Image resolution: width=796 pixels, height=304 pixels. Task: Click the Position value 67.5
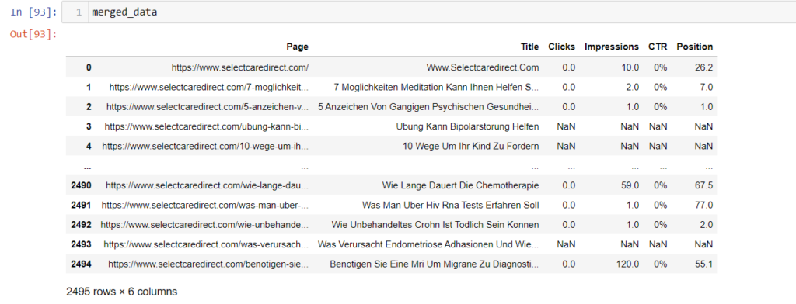[704, 185]
